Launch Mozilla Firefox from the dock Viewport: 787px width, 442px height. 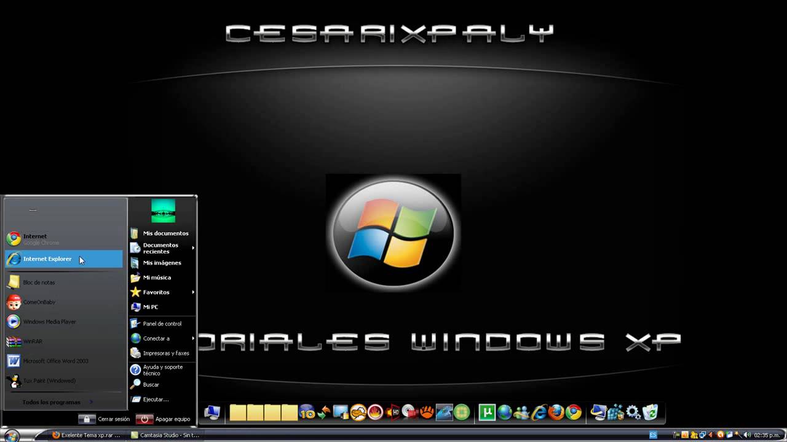click(x=556, y=413)
